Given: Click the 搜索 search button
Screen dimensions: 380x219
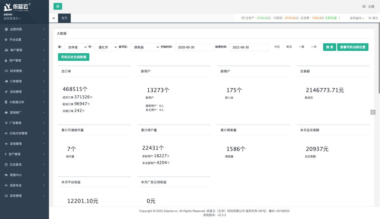Looking at the screenshot, I should coord(330,47).
